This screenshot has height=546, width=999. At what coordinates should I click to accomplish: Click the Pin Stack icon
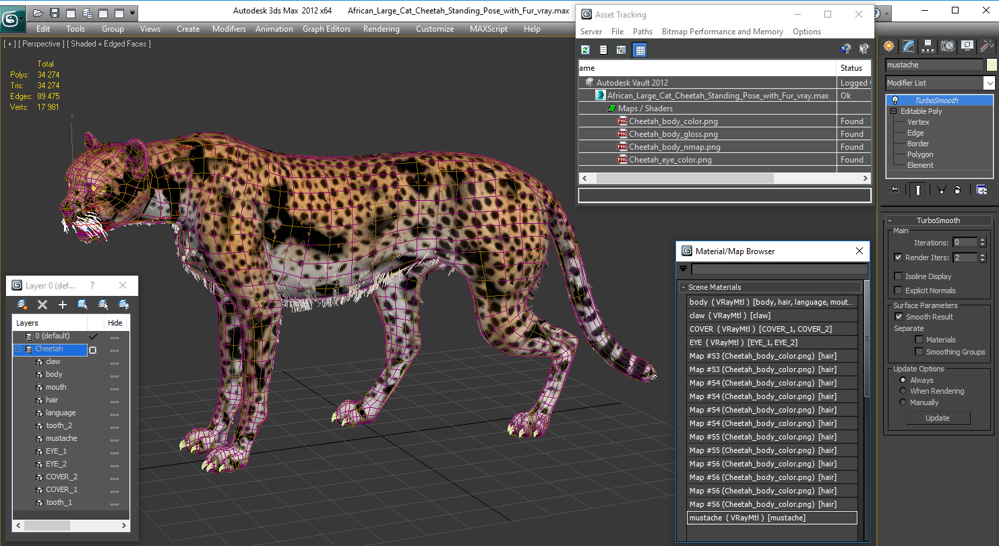coord(895,189)
